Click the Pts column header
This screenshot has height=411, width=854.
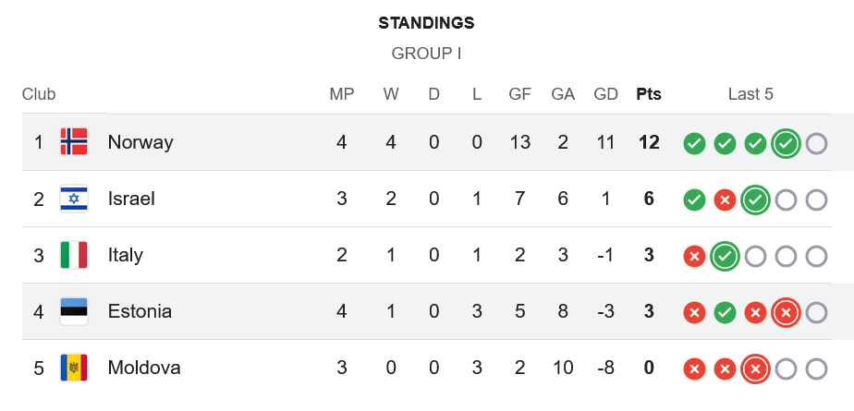(x=649, y=94)
